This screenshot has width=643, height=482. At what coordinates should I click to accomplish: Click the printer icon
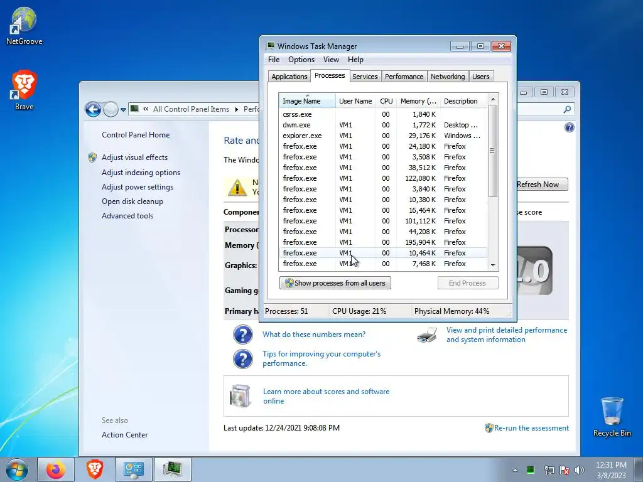(427, 335)
